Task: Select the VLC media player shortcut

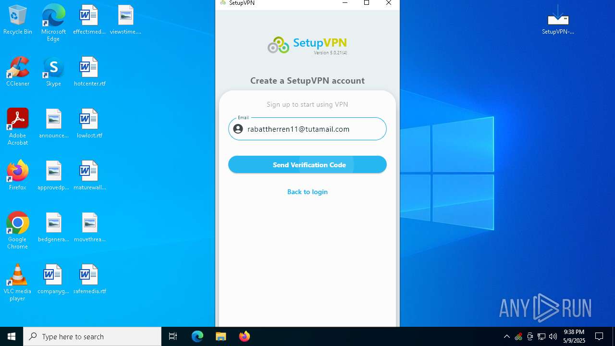Action: pos(18,283)
